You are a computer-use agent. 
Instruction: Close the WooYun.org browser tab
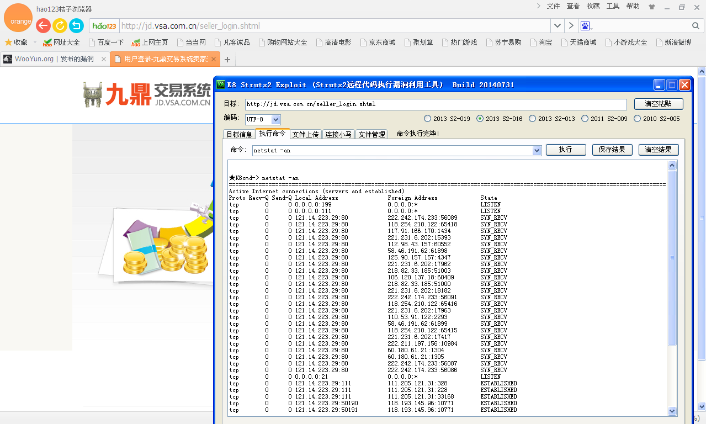tap(103, 59)
